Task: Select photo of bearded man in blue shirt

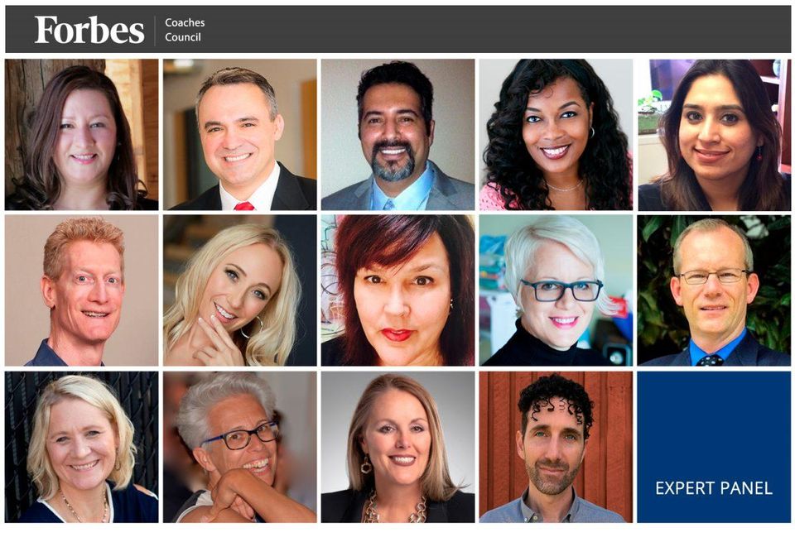Action: tap(398, 135)
